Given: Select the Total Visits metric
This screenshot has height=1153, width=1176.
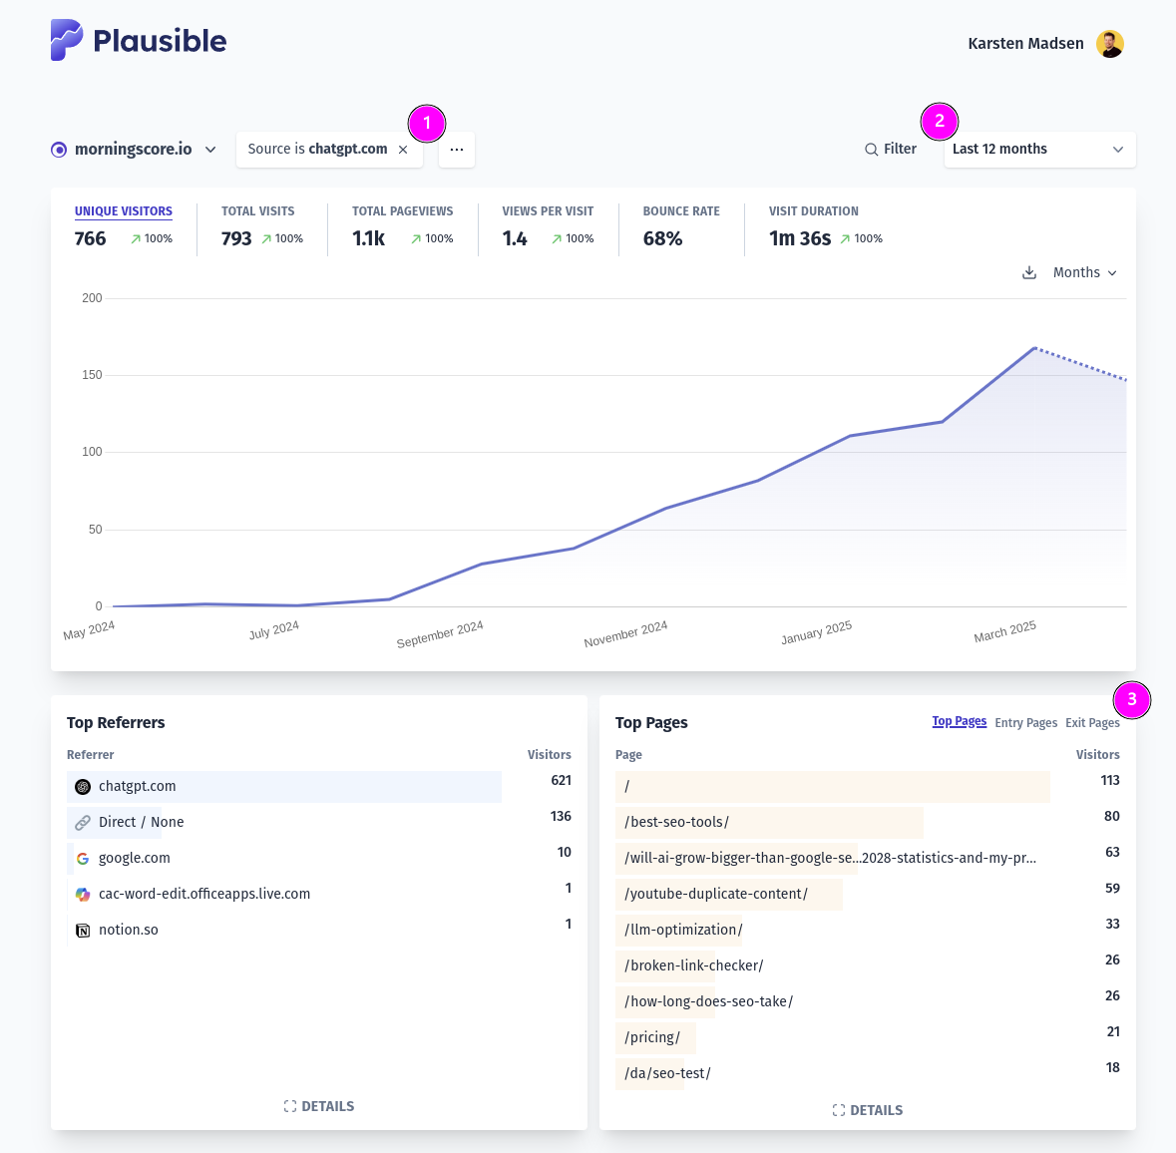Looking at the screenshot, I should [x=261, y=227].
